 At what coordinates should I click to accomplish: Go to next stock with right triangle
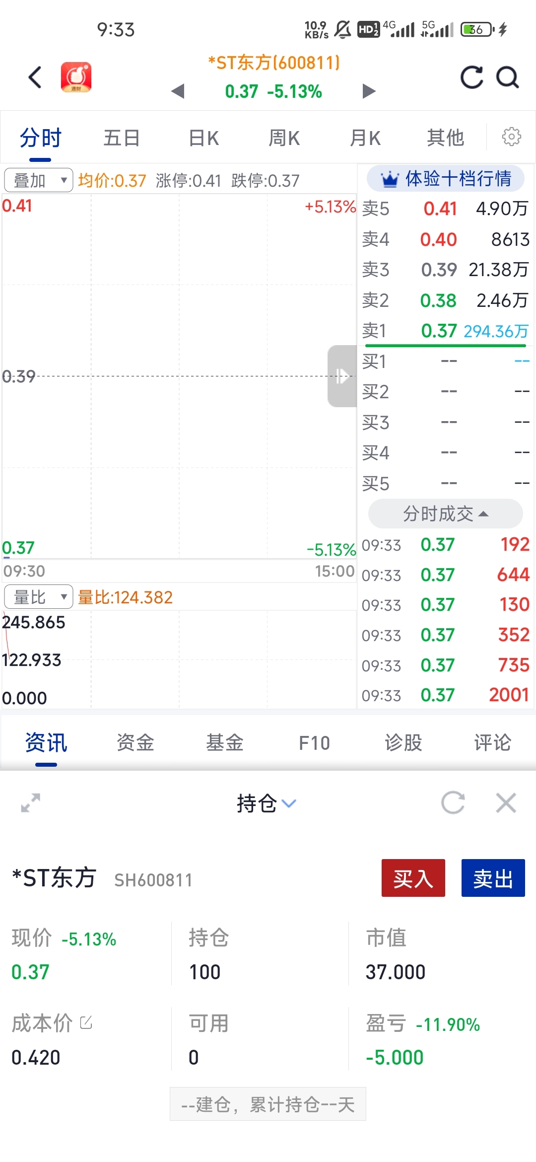(x=369, y=91)
